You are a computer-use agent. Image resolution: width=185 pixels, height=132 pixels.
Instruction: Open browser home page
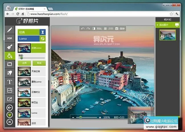[23, 14]
